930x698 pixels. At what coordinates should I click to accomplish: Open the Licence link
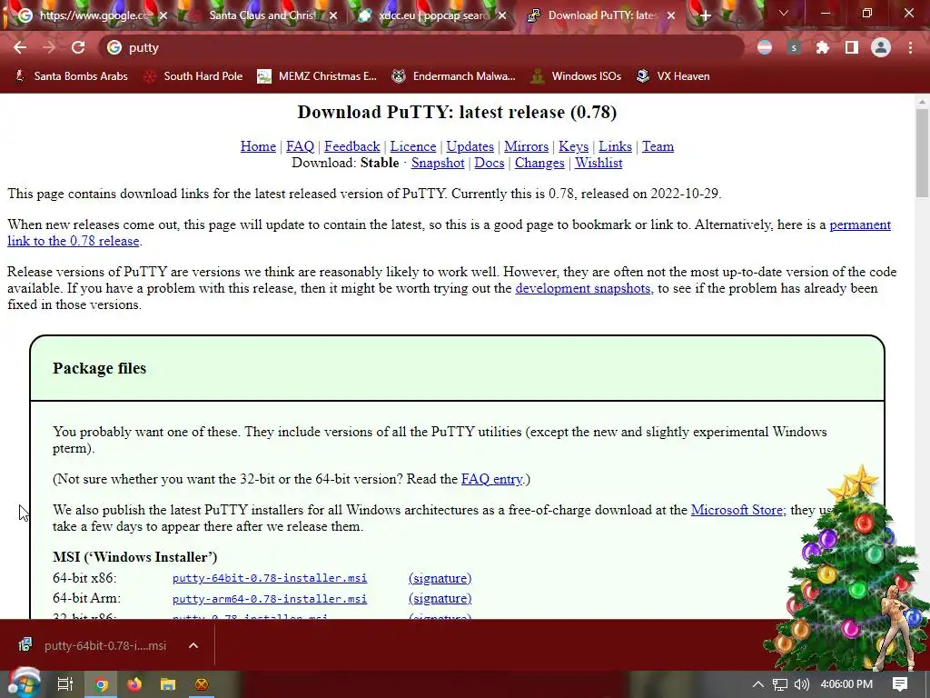pyautogui.click(x=413, y=146)
